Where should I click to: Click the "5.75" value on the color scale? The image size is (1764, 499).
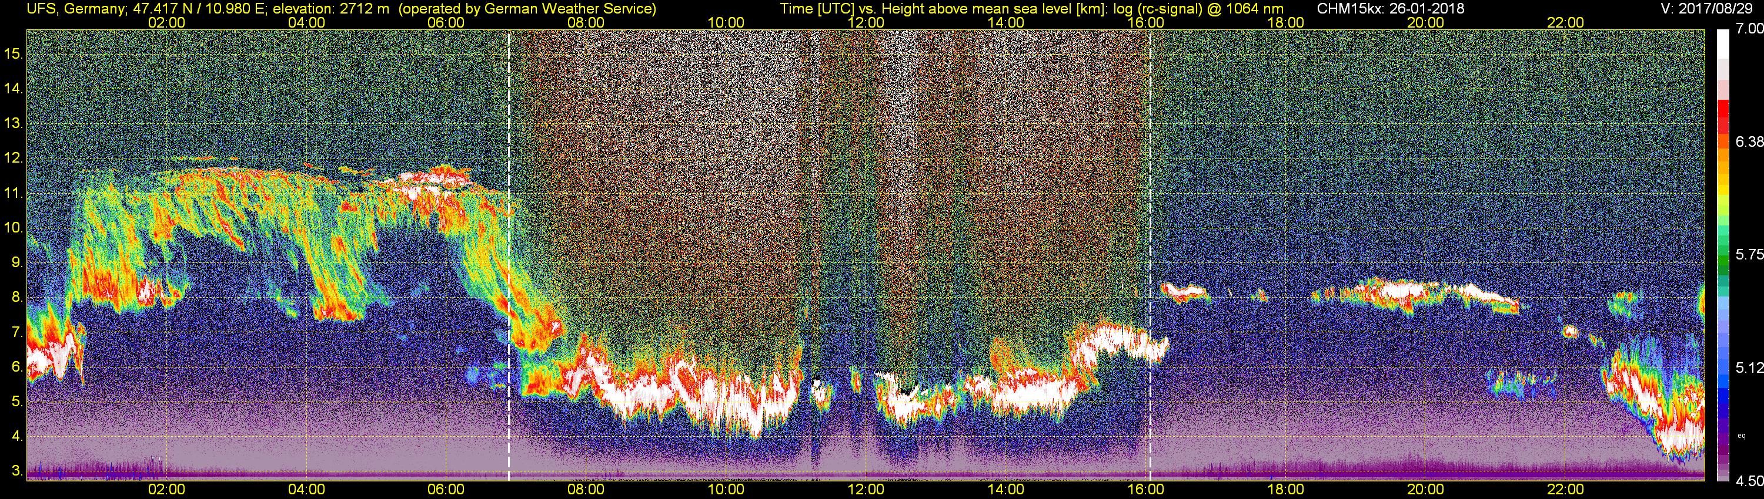point(1749,254)
